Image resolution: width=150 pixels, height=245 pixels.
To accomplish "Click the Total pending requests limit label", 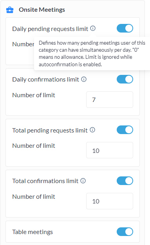I will coord(50,131).
